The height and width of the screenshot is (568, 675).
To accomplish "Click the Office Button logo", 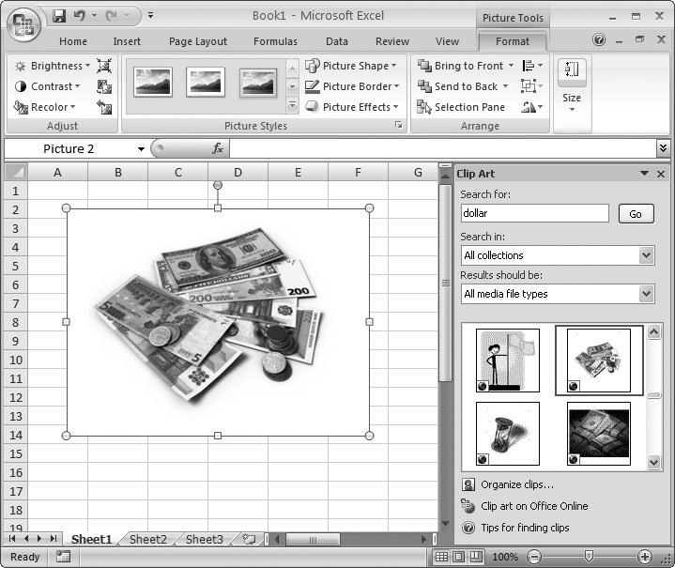I will [x=23, y=23].
